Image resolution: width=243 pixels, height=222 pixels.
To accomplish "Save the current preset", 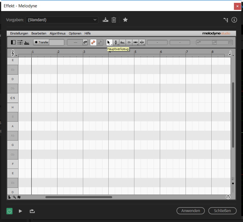I will click(106, 20).
